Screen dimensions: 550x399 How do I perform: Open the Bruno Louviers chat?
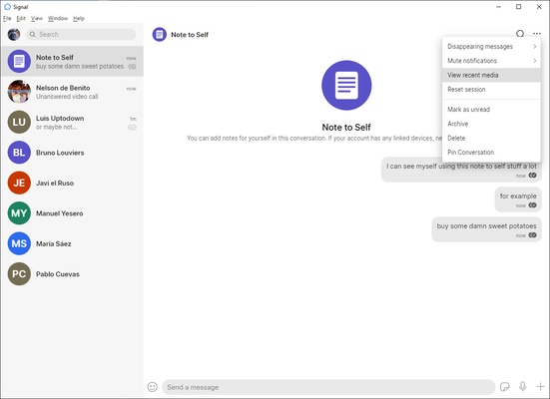pos(72,153)
